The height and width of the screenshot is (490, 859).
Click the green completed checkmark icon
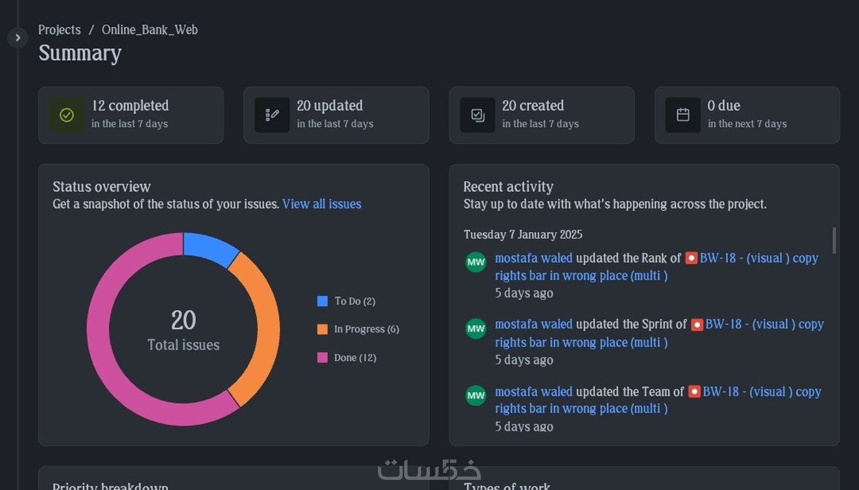click(67, 115)
